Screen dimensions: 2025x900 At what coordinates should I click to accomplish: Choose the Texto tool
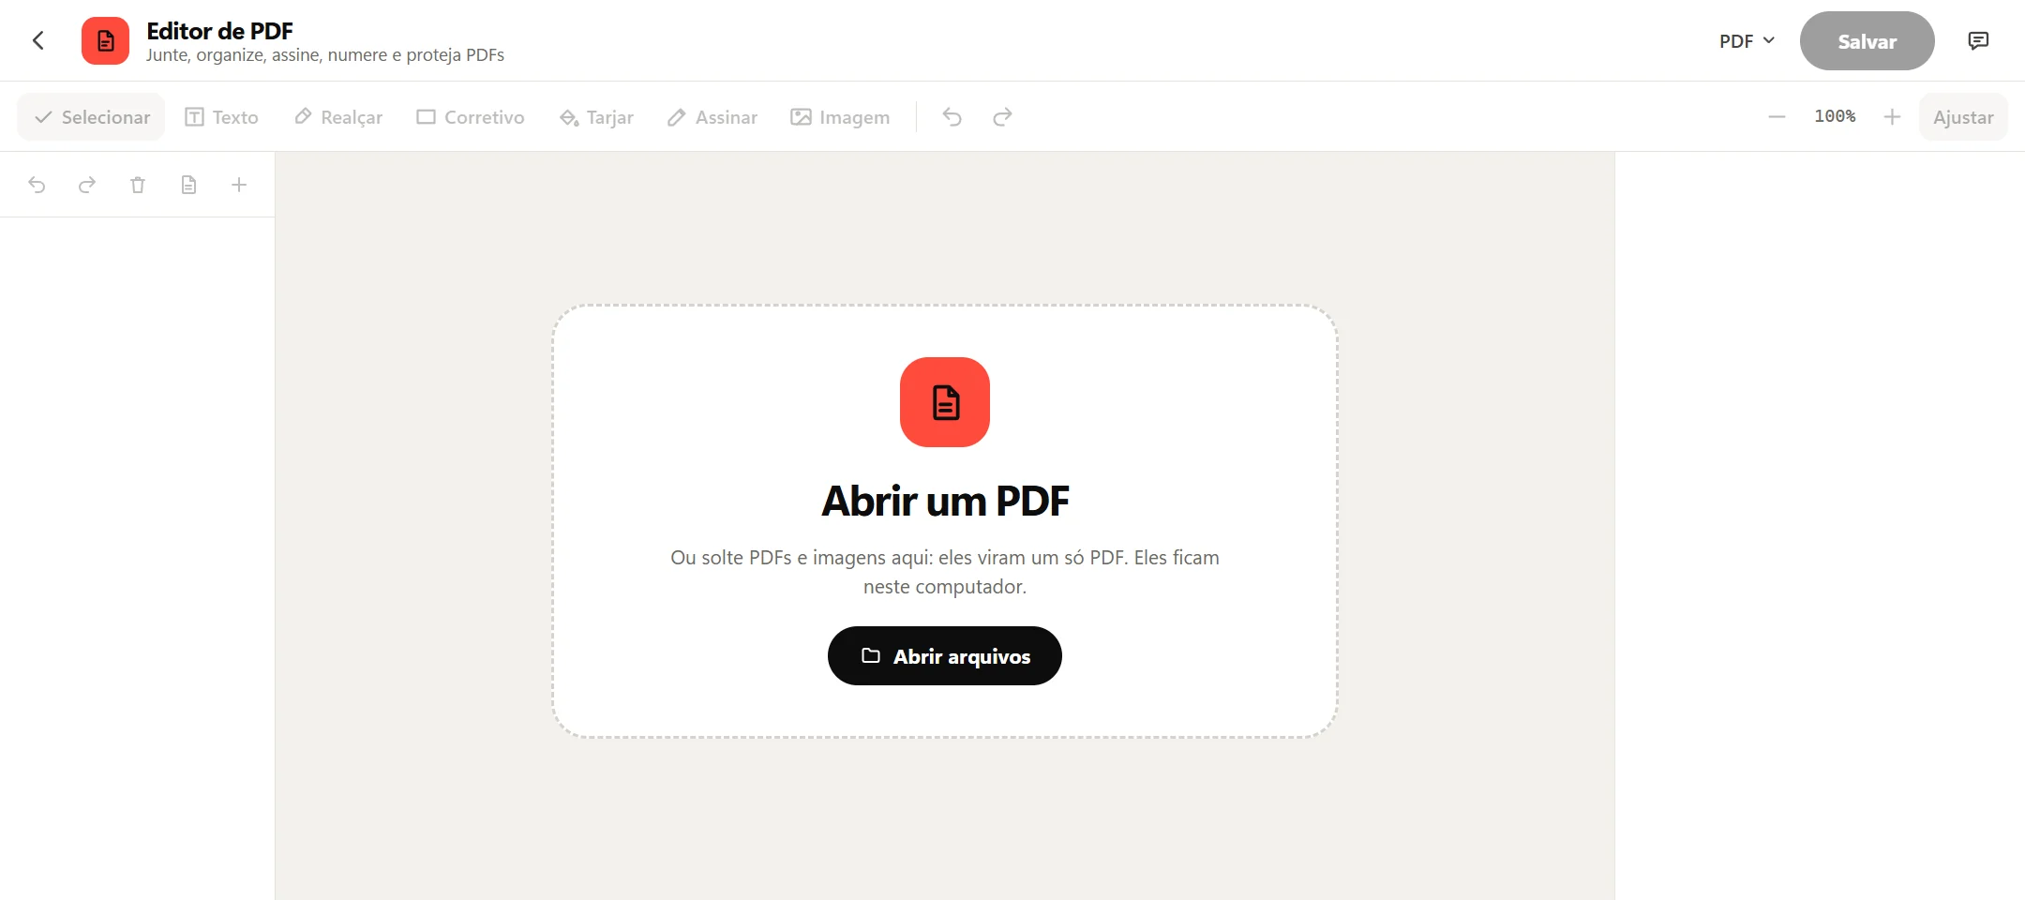(221, 117)
